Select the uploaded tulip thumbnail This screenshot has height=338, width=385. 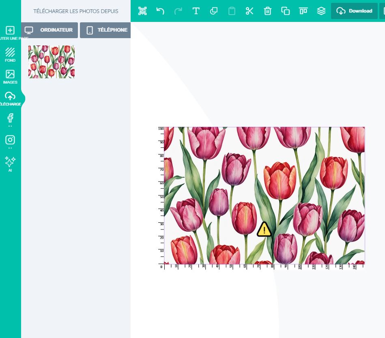(52, 62)
